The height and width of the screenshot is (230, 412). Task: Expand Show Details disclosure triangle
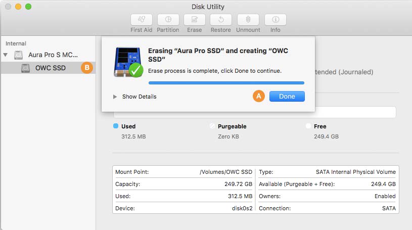(x=115, y=97)
